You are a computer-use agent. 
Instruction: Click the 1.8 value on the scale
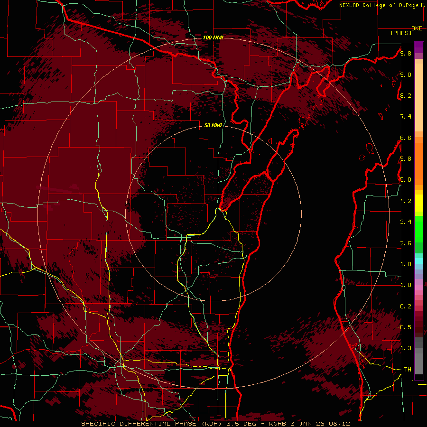click(406, 264)
